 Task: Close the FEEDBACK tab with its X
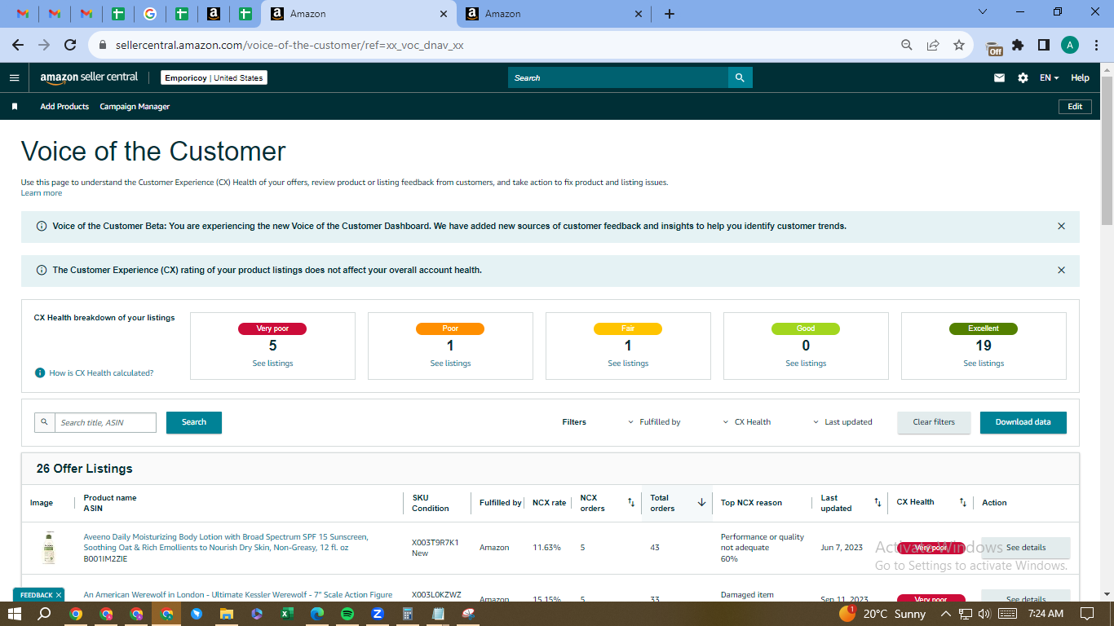coord(59,595)
